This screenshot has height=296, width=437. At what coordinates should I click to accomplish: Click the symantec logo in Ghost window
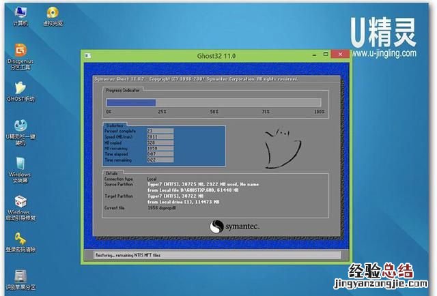[235, 226]
